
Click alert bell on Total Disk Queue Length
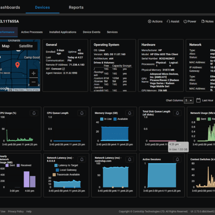coord(177,113)
